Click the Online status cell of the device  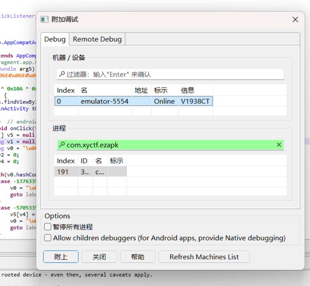(x=164, y=101)
